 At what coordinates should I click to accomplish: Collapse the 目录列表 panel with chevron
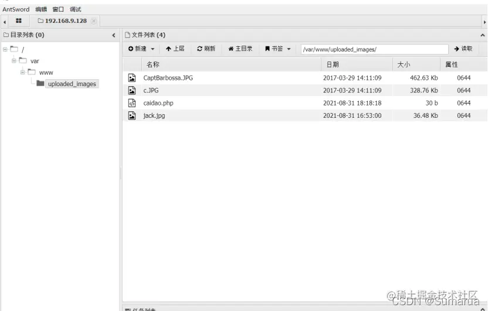(x=114, y=35)
